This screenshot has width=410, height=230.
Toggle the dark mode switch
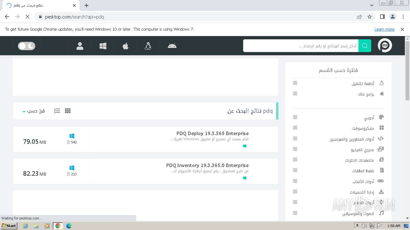click(27, 46)
